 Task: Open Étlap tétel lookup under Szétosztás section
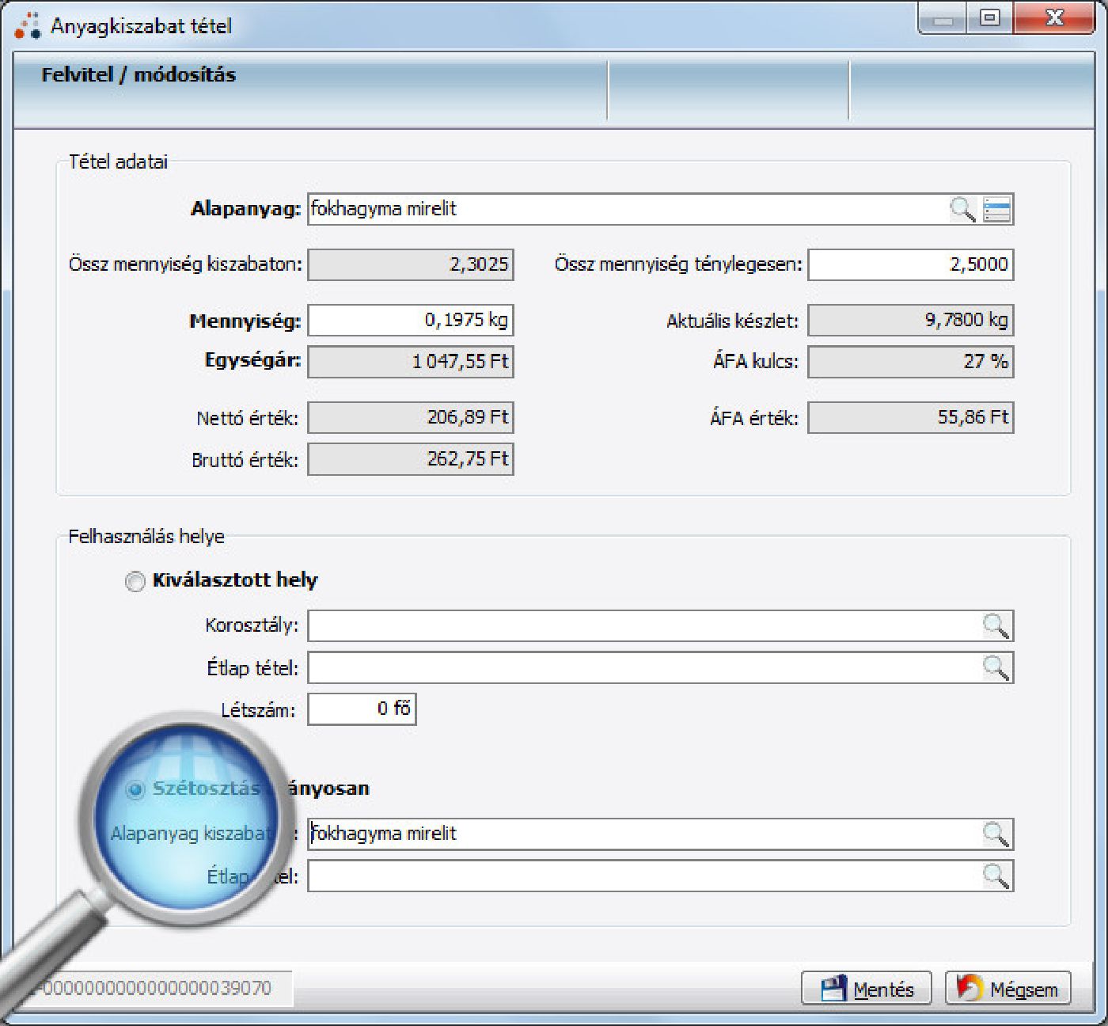[x=995, y=876]
